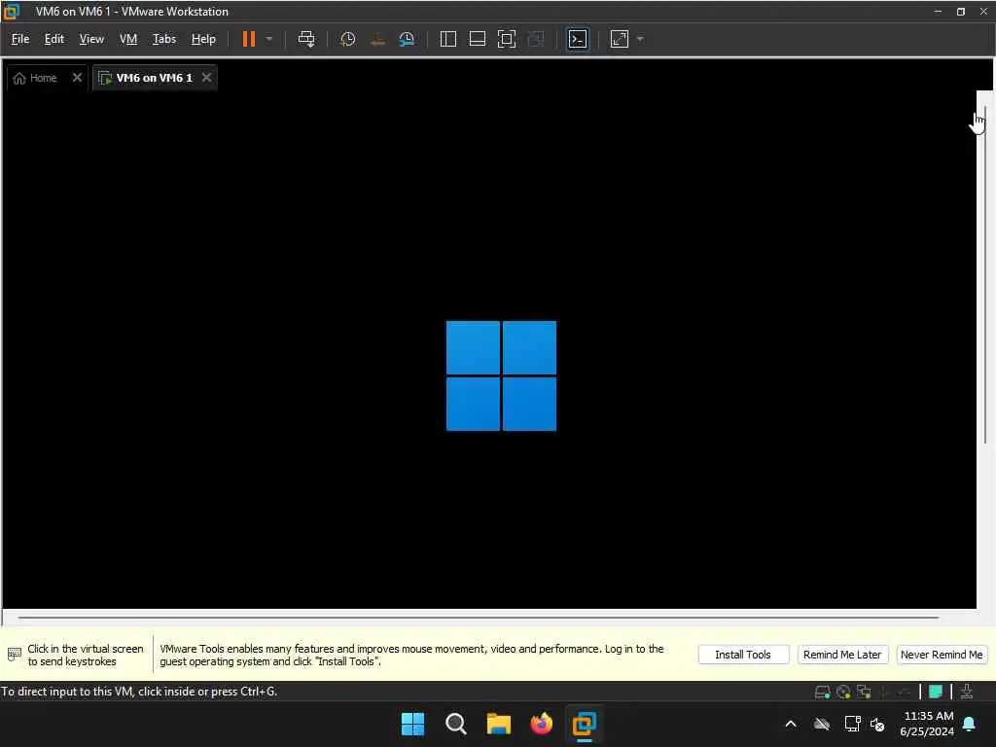Open the VM menu
Image resolution: width=996 pixels, height=747 pixels.
click(x=128, y=39)
